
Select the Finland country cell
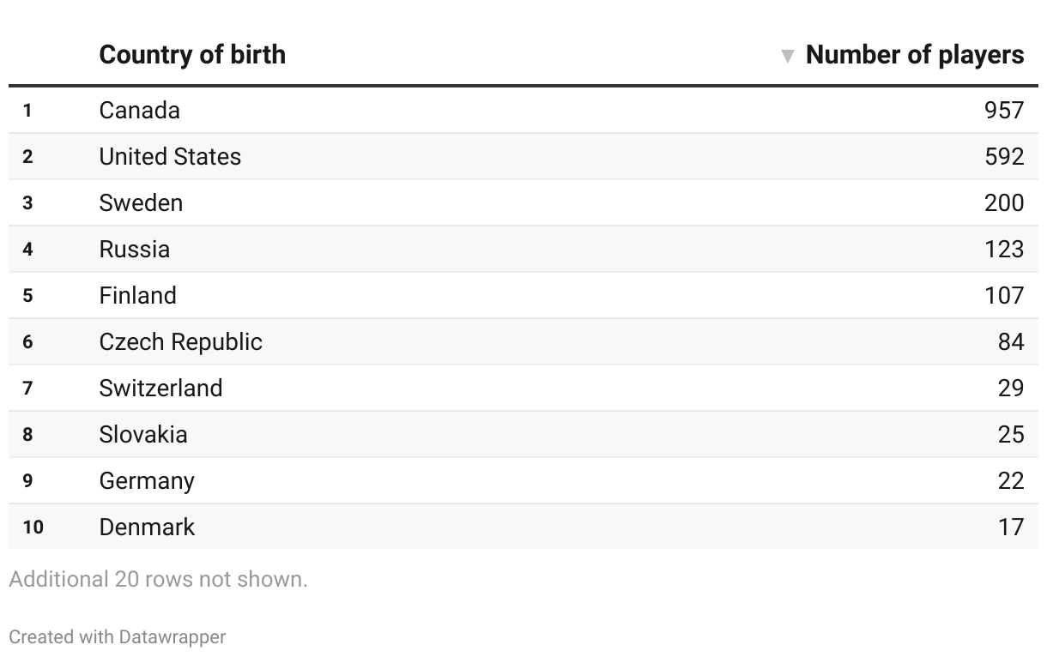(x=137, y=295)
